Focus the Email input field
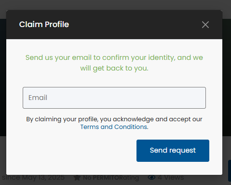The image size is (231, 185). (114, 98)
